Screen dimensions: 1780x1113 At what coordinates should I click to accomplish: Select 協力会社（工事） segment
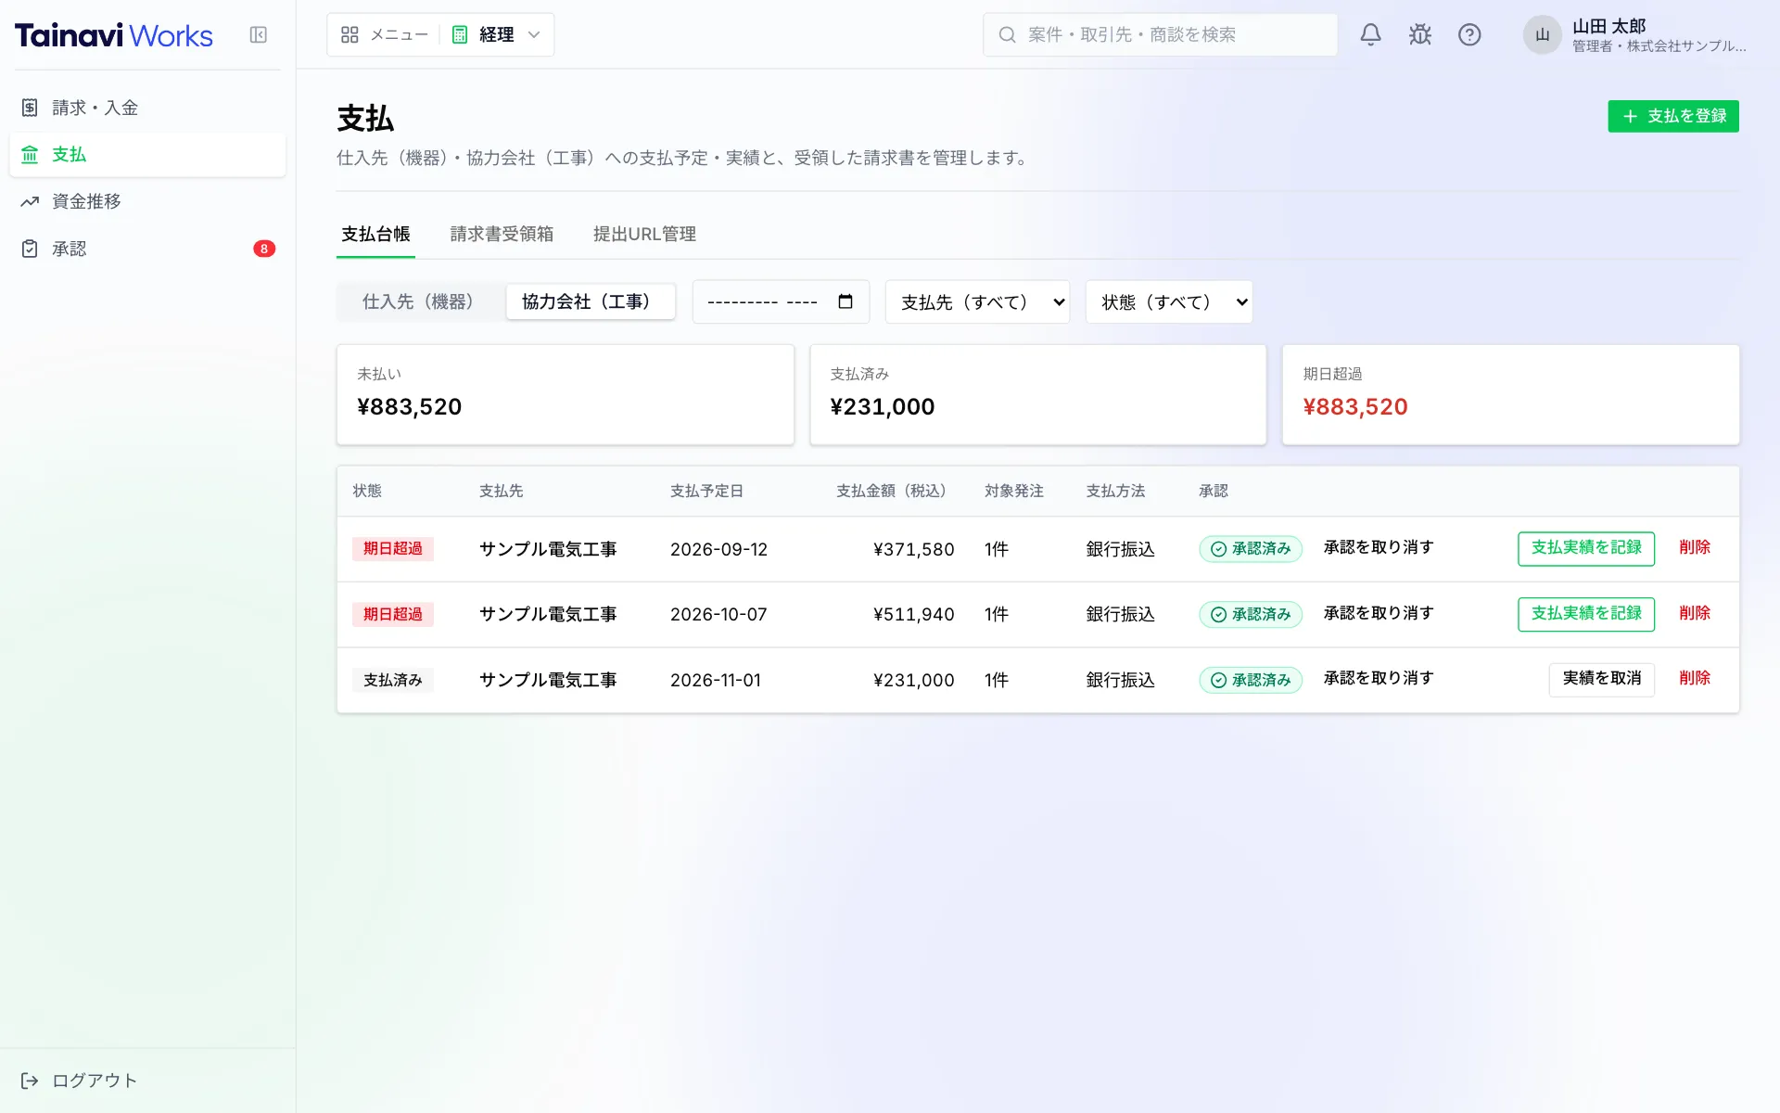[x=590, y=301]
